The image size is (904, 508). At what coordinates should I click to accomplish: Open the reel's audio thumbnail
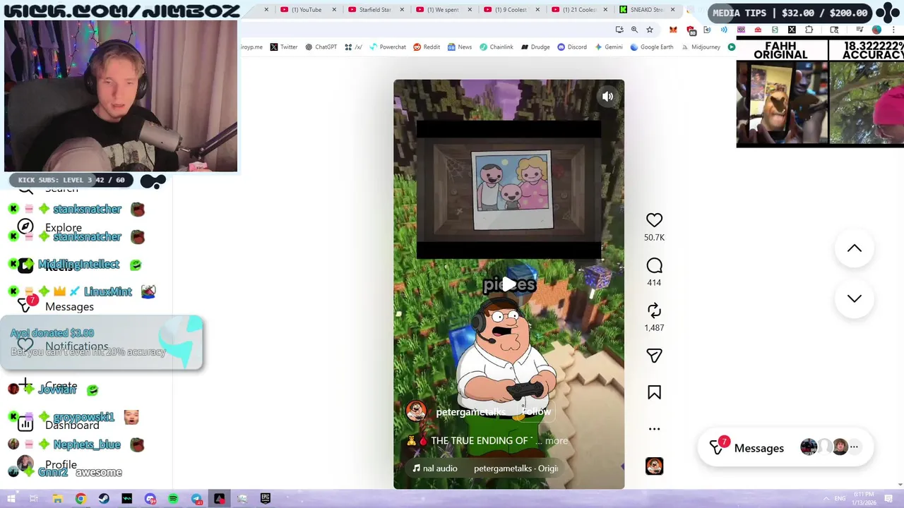coord(654,466)
